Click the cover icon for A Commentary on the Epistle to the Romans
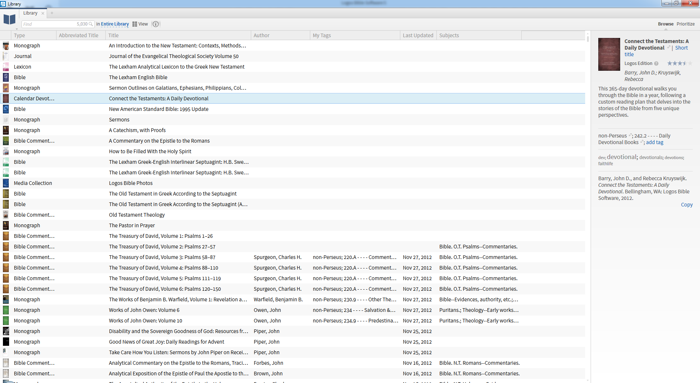 coord(6,141)
